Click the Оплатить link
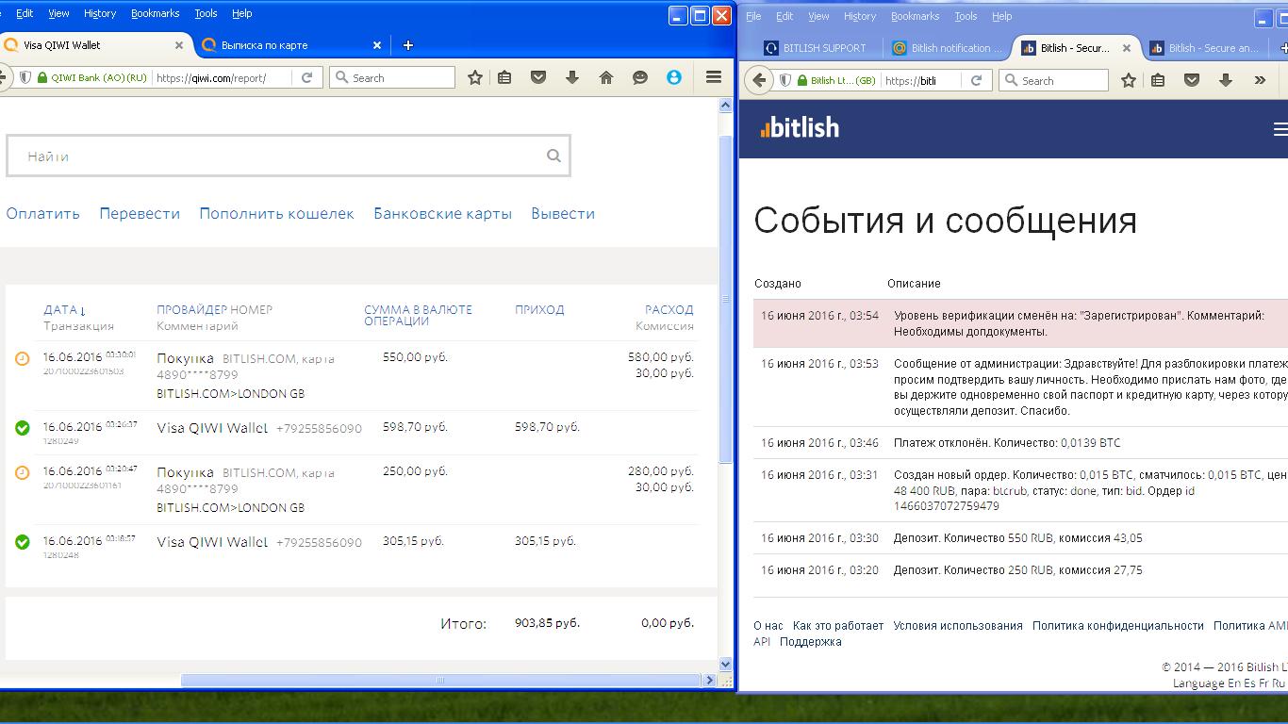 pos(42,214)
